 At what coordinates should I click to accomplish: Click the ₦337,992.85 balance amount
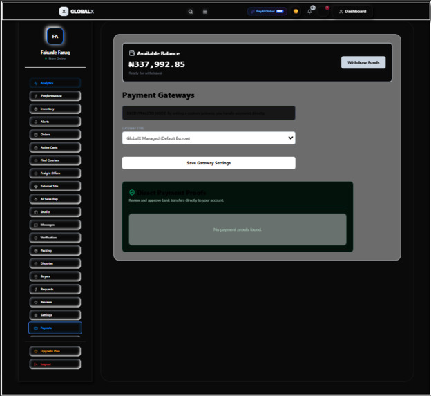(157, 64)
